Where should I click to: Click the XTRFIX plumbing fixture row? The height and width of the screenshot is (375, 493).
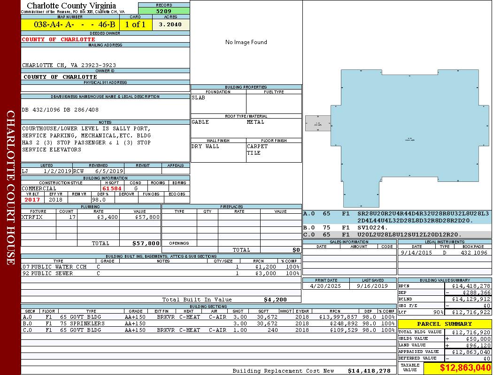point(91,217)
